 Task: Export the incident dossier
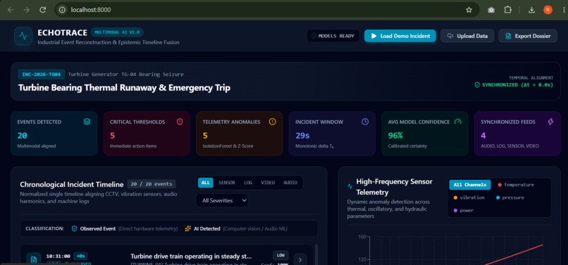pyautogui.click(x=528, y=36)
